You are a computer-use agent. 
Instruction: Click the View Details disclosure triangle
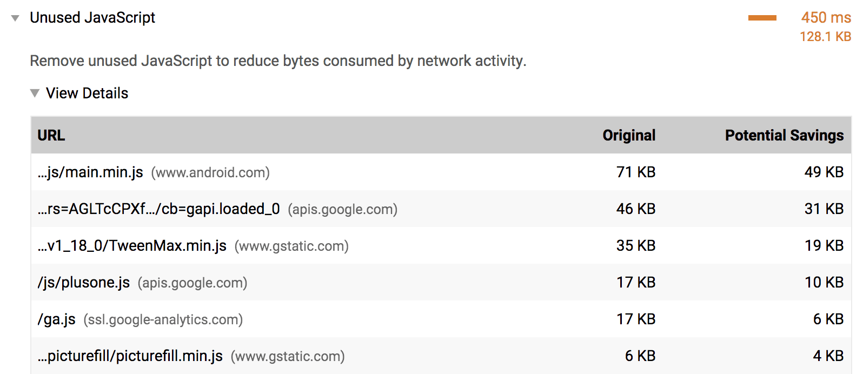click(x=35, y=93)
